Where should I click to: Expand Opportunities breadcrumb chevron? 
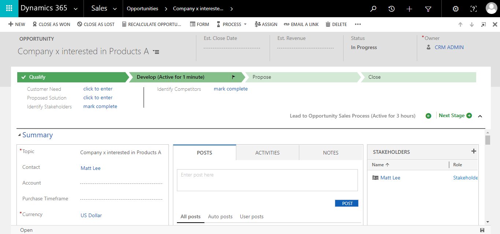[x=166, y=9]
